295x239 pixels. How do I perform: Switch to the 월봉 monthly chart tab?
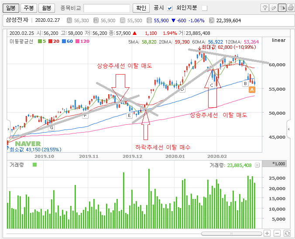(x=47, y=8)
